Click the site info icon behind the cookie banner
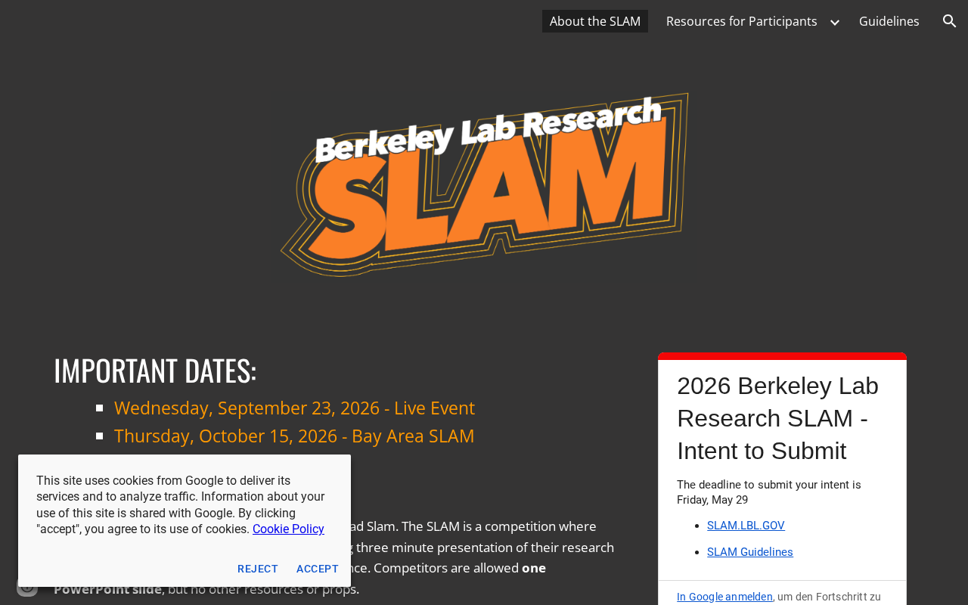Screen dimensions: 968x605 tap(27, 588)
